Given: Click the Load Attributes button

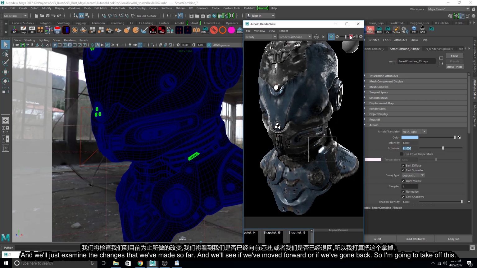Looking at the screenshot, I should pos(415,239).
